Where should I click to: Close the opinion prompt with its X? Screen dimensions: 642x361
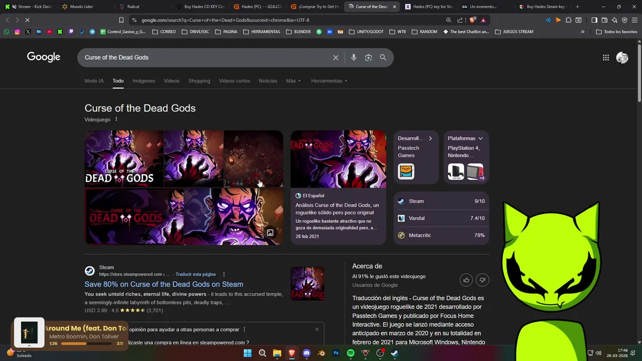(x=317, y=329)
